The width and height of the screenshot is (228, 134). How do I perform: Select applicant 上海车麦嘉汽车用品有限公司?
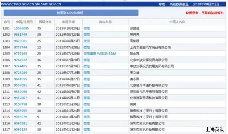tap(150, 47)
